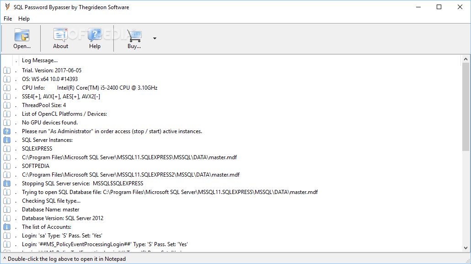Click the Buy... shopping cart icon
471x264 pixels.
click(134, 38)
